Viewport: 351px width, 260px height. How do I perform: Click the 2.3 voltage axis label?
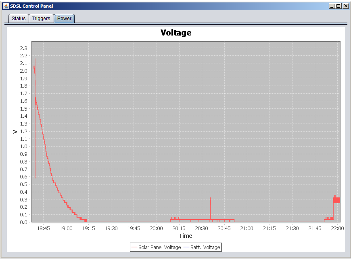click(23, 48)
